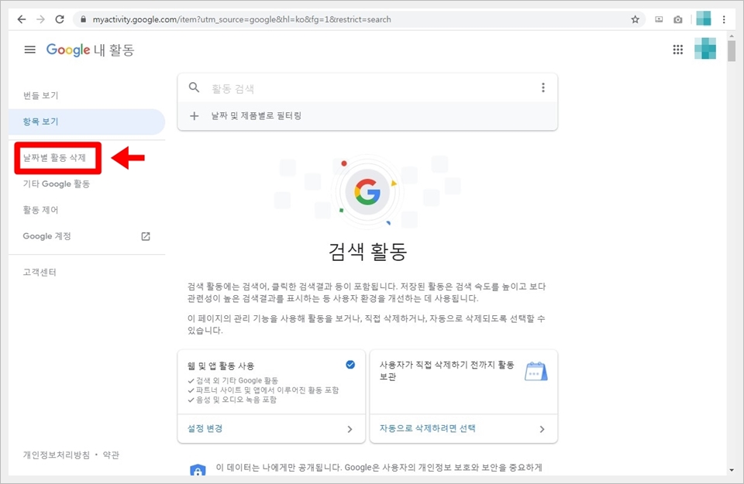Open 고객센터 help link
This screenshot has height=484, width=744.
40,272
